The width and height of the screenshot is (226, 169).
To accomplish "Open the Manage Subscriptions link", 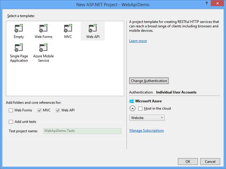I will 146,130.
